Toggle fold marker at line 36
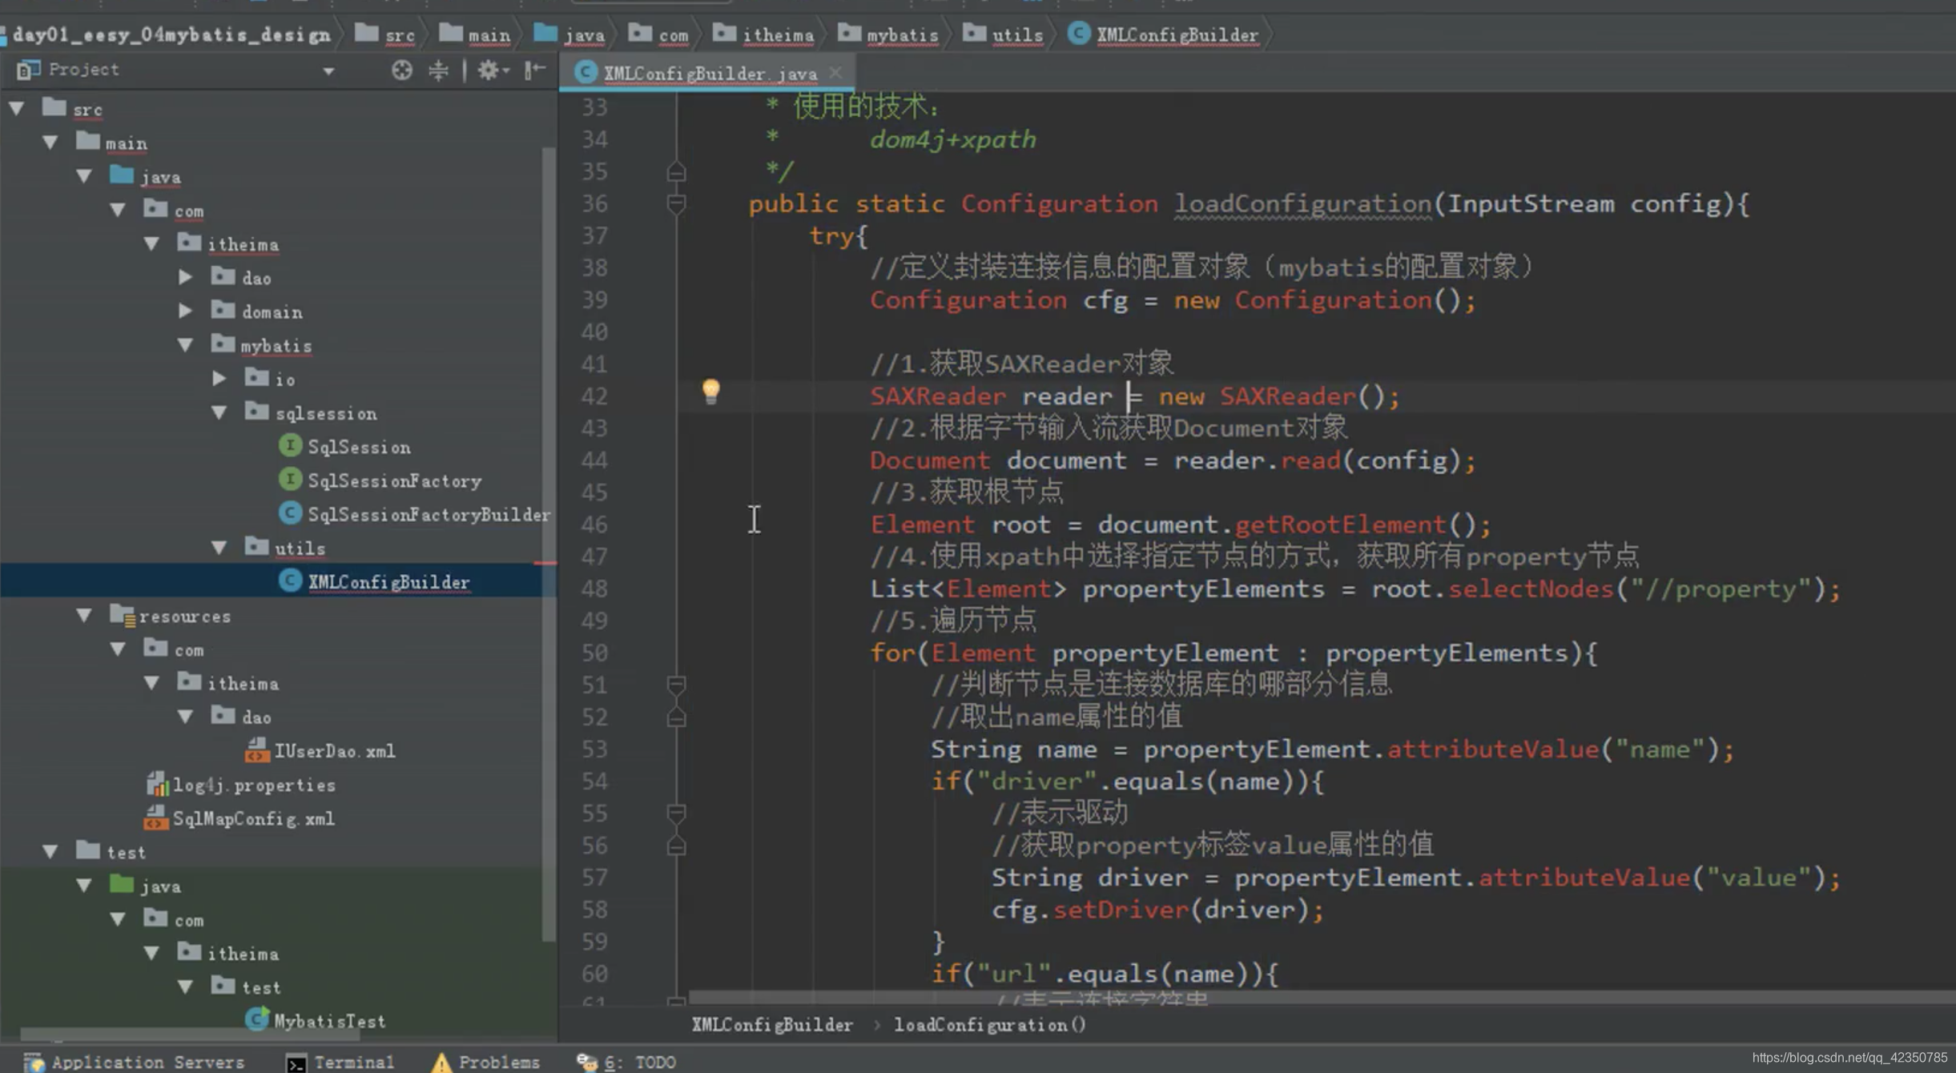 point(676,204)
